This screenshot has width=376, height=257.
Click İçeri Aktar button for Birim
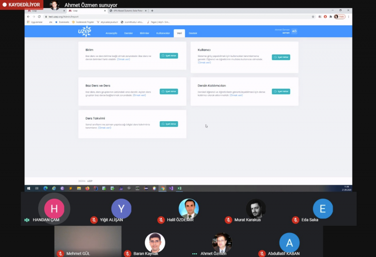[x=169, y=55]
